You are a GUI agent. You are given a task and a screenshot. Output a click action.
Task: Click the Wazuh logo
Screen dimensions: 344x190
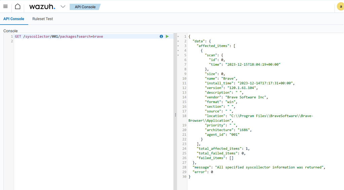tap(42, 7)
